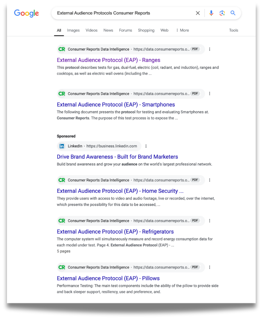Screen dimensions: 263x320
Task: Click data.consumerreports URL on Pillows result
Action: [161, 267]
